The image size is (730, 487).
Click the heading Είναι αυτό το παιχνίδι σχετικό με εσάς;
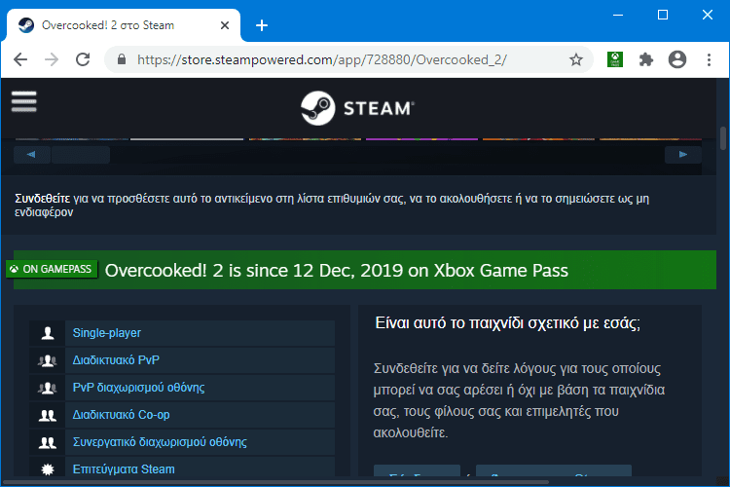[507, 323]
